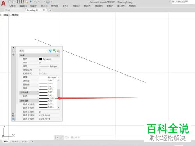Click the lineweight list scroll down arrow

coord(58,107)
